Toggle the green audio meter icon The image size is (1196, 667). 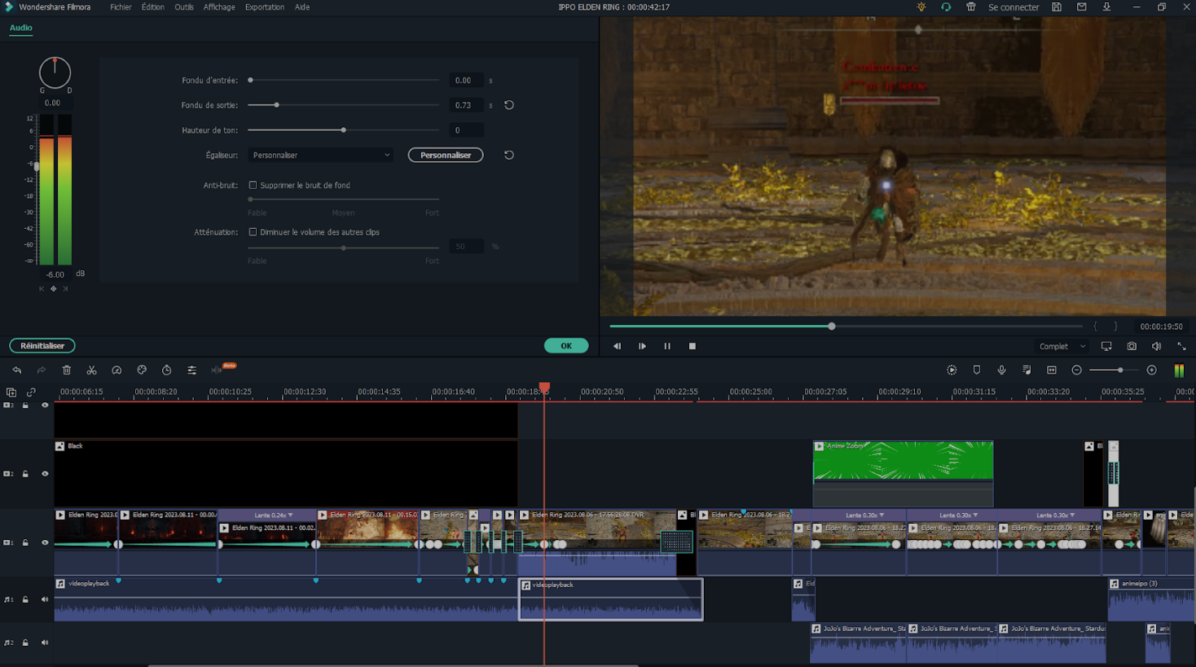coord(1179,370)
